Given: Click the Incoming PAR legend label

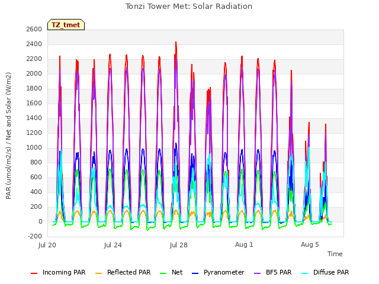Looking at the screenshot, I should [64, 272].
